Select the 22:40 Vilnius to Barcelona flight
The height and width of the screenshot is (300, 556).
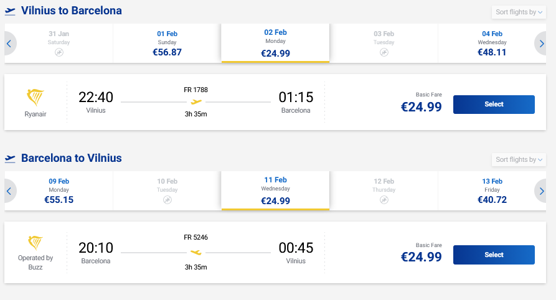(x=494, y=105)
